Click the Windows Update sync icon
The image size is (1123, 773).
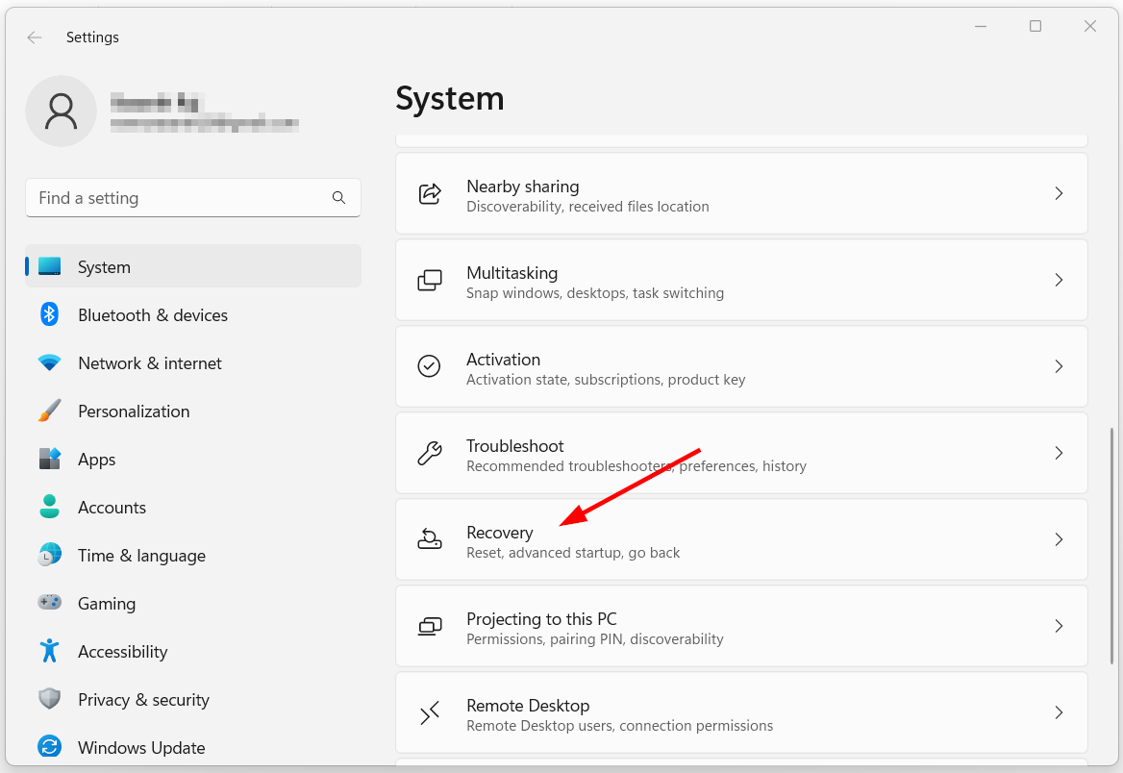[x=49, y=746]
